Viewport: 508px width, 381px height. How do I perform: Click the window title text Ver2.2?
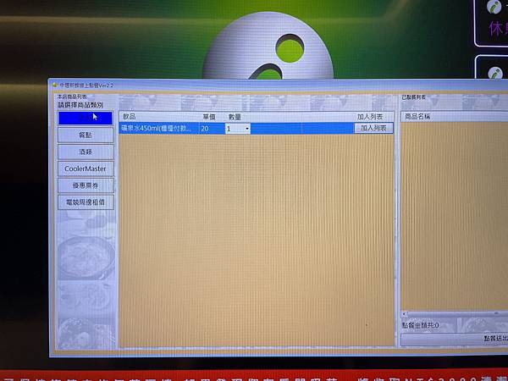106,86
